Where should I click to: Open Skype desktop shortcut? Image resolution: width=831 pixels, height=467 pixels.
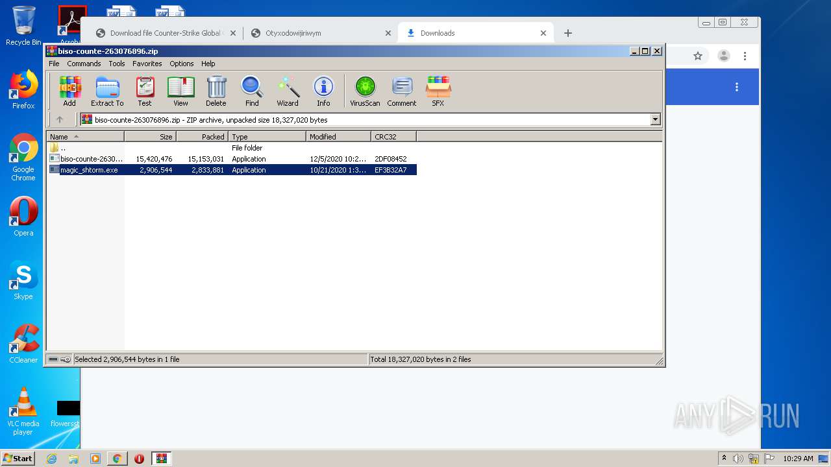point(23,280)
